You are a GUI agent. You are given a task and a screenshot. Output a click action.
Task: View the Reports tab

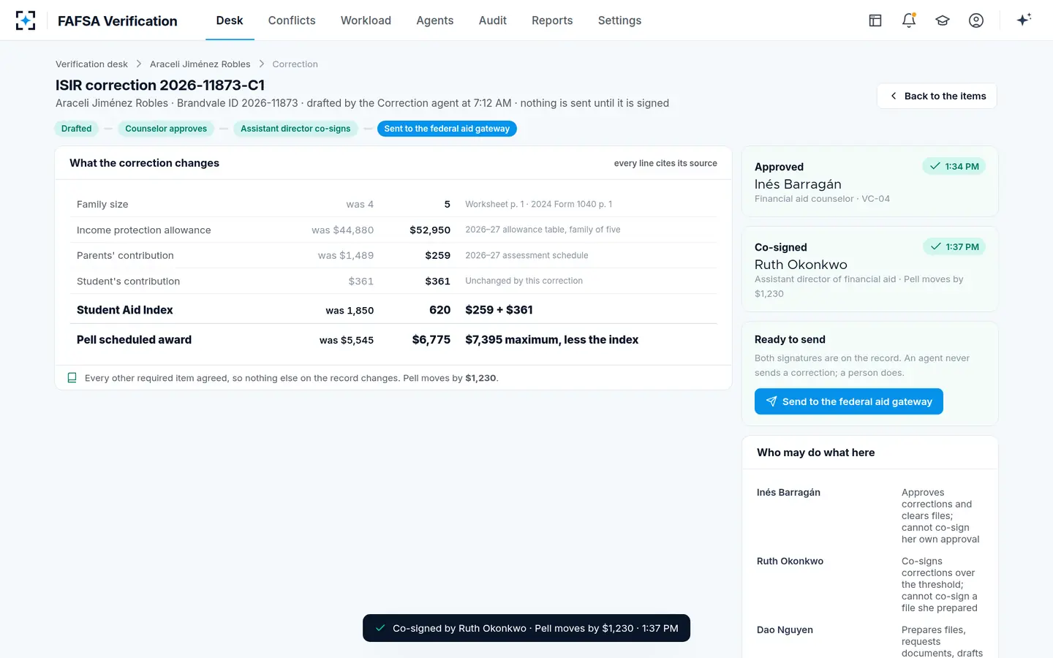(x=552, y=20)
